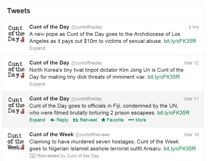Click the Retweet icon on Fiji tweet
The image size is (224, 161).
tap(75, 120)
